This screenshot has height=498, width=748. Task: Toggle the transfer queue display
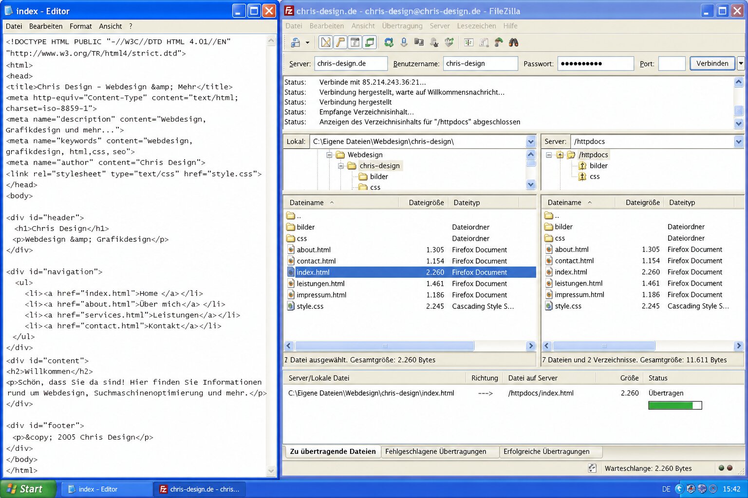(x=369, y=42)
